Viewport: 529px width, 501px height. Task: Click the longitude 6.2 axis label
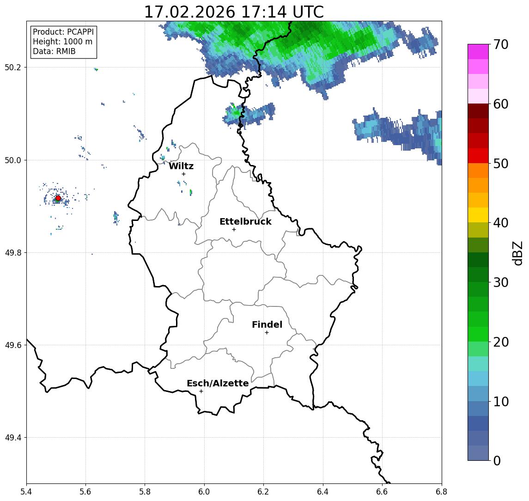click(x=263, y=492)
